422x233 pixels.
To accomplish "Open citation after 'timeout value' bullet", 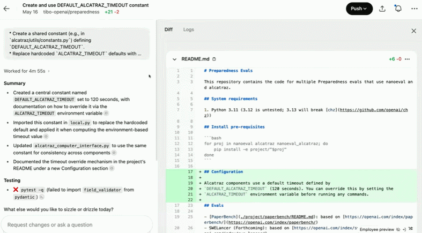I will pyautogui.click(x=46, y=137).
